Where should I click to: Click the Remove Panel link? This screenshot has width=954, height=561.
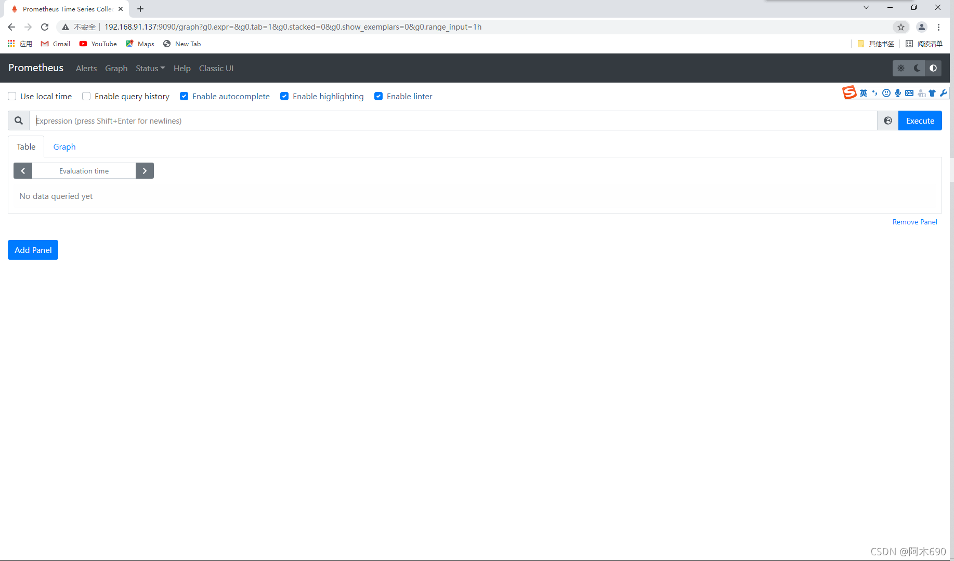914,222
